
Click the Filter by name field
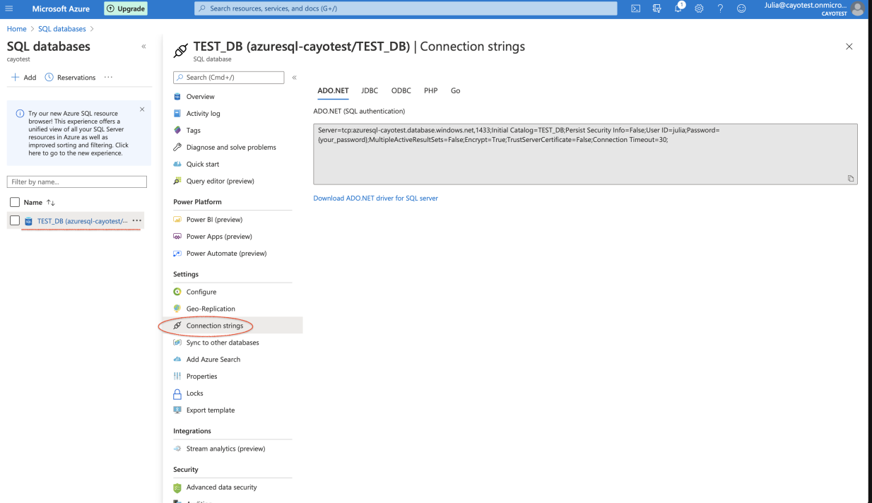(x=77, y=182)
